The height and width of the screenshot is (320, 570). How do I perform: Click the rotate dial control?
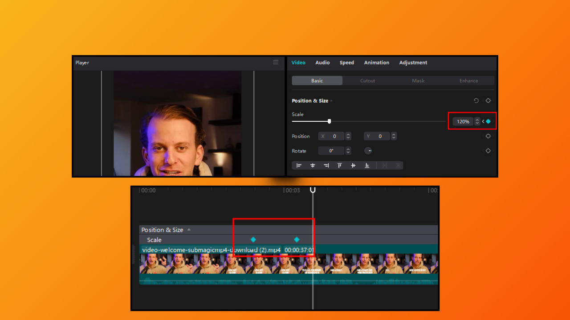coord(368,151)
